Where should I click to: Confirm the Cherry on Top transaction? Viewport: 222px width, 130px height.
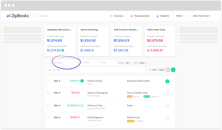tap(167, 106)
